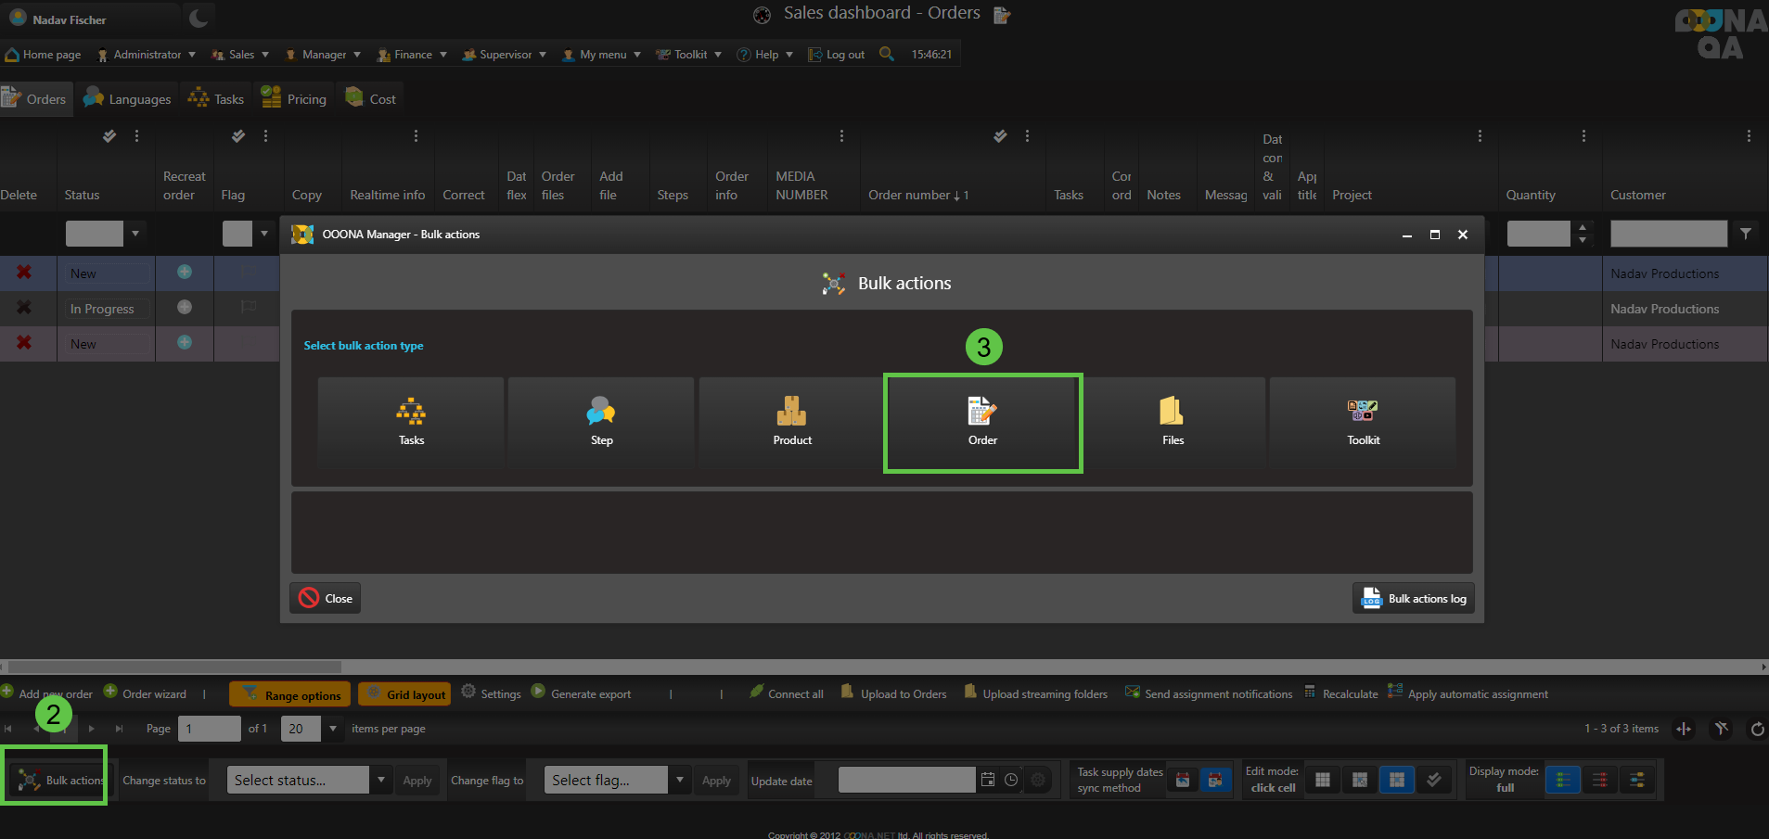Click the Update date input field
The height and width of the screenshot is (839, 1769).
(906, 781)
